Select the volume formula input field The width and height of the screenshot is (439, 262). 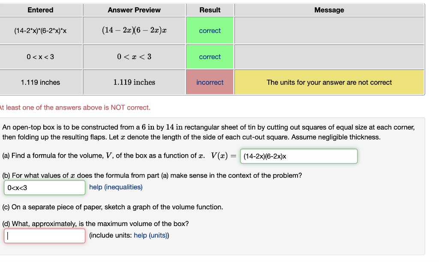tap(299, 156)
